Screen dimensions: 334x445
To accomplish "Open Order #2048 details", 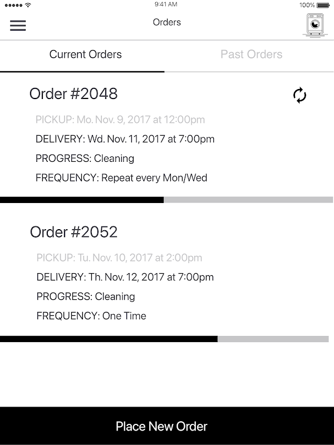I will pyautogui.click(x=73, y=93).
